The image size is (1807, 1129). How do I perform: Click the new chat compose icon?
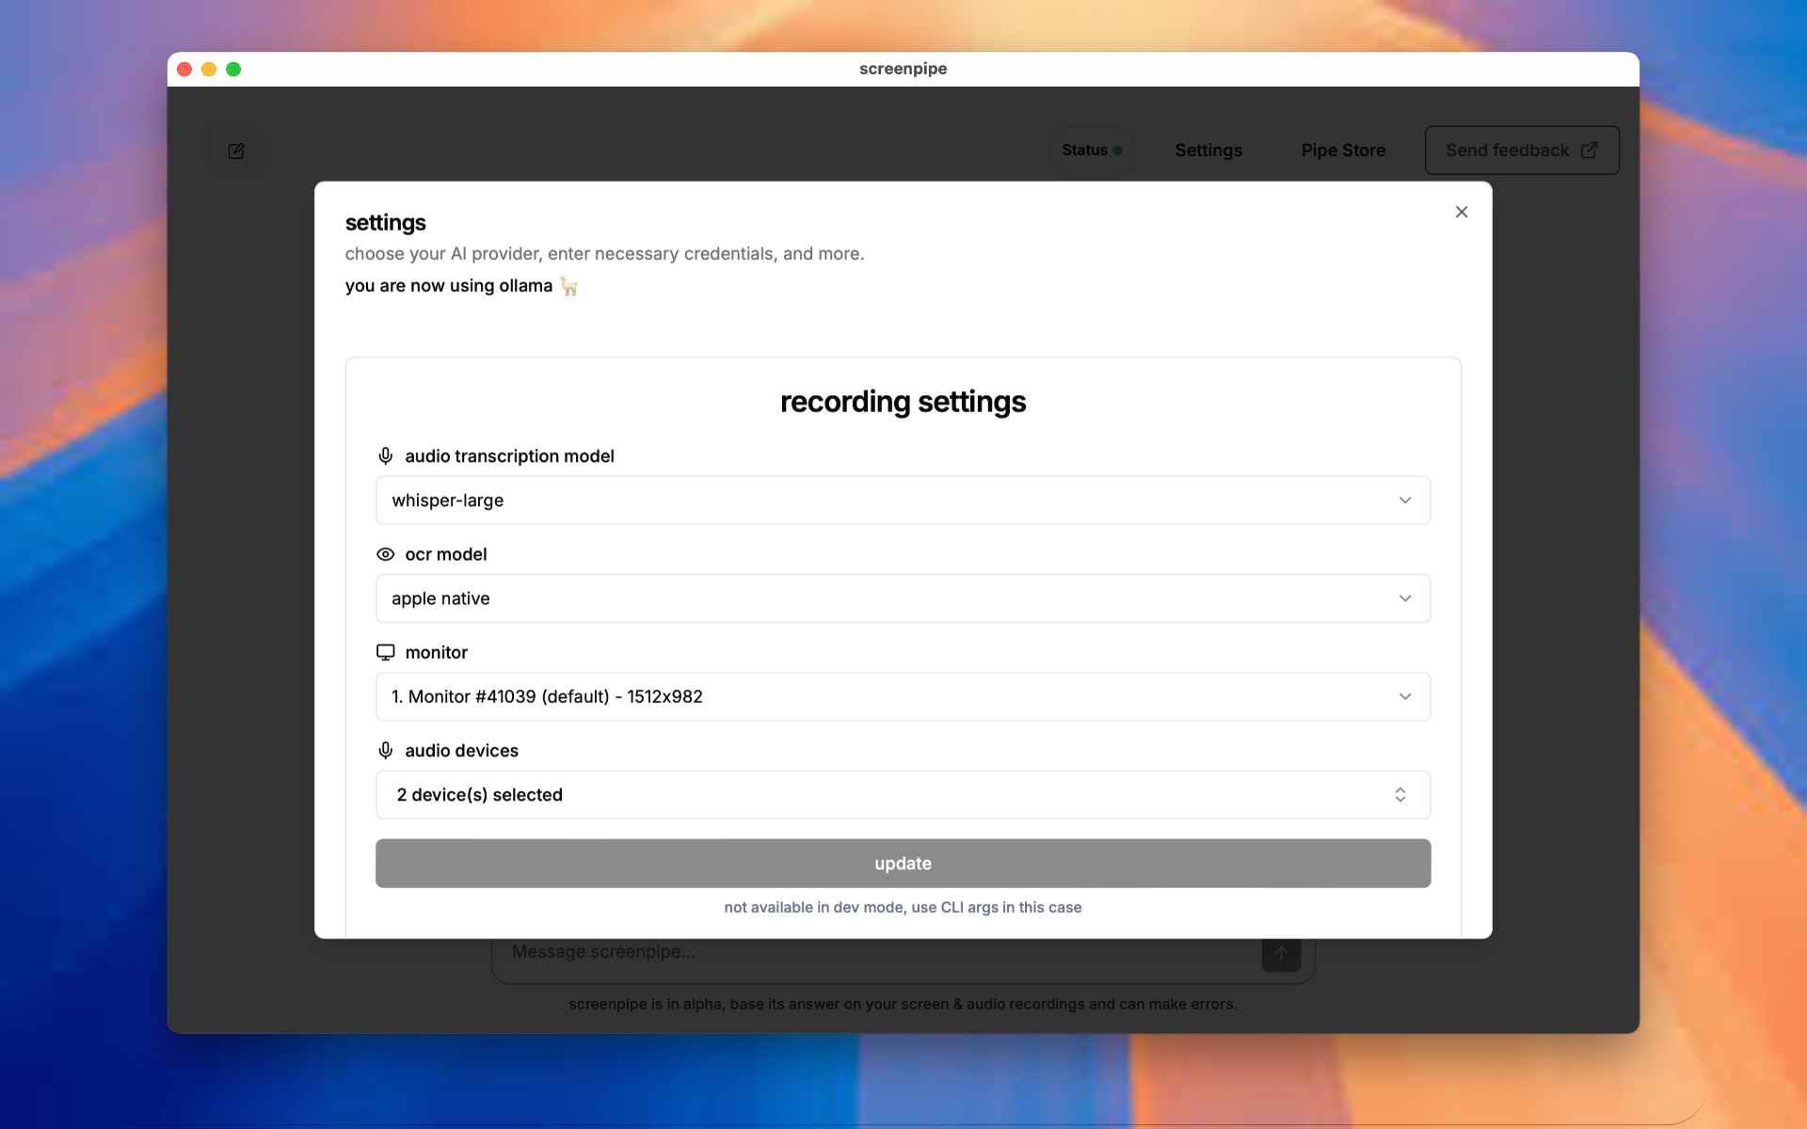point(235,151)
